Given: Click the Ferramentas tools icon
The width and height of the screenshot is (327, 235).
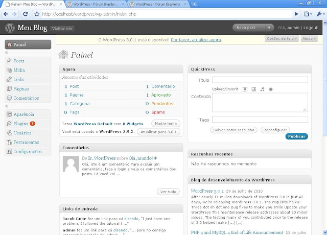Looking at the screenshot, I should pyautogui.click(x=9, y=142).
